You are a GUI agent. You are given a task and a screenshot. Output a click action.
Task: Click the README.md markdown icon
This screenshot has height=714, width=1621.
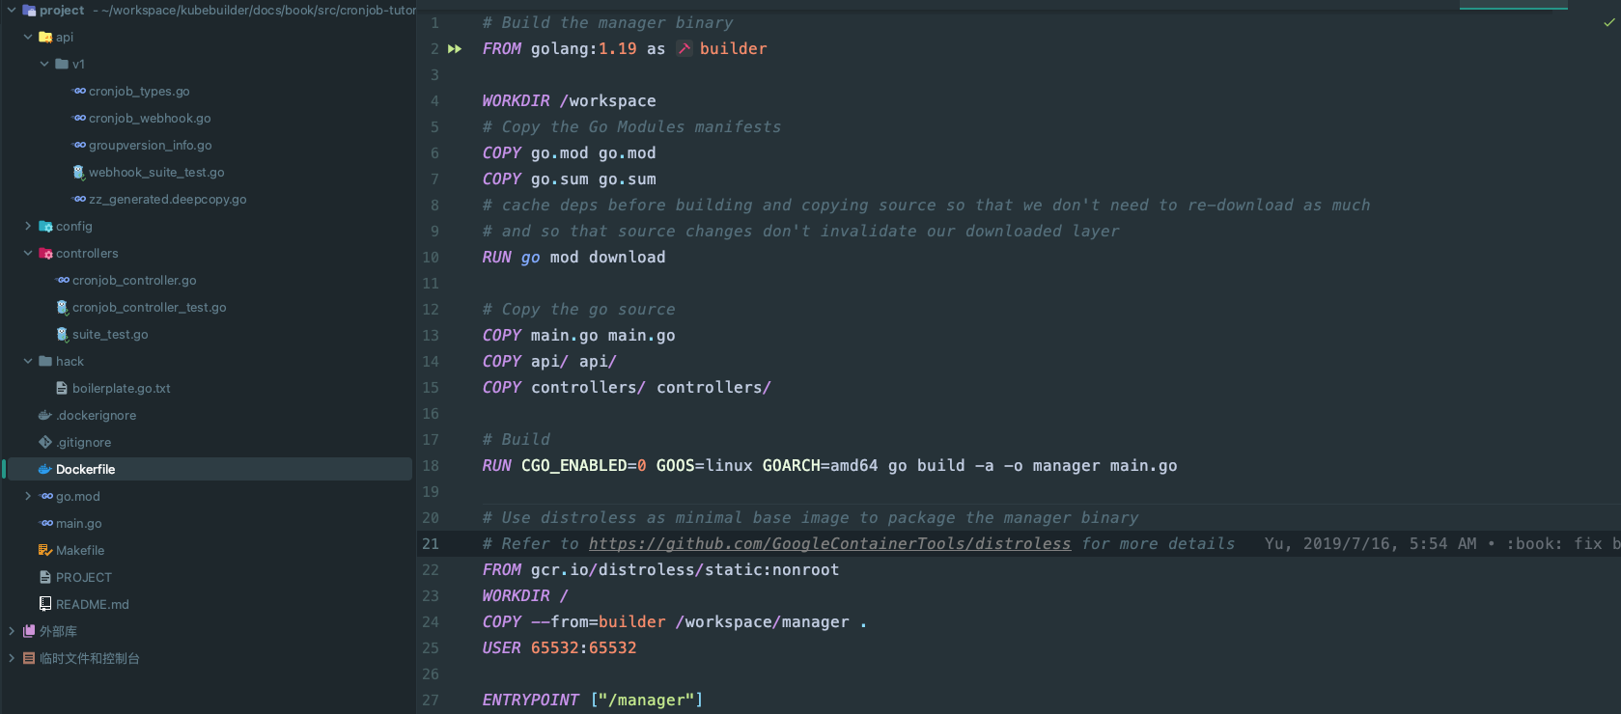[x=45, y=604]
